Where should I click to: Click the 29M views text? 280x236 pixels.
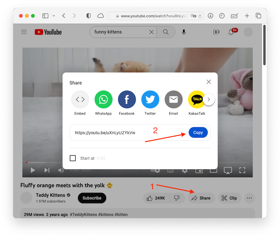coord(34,214)
